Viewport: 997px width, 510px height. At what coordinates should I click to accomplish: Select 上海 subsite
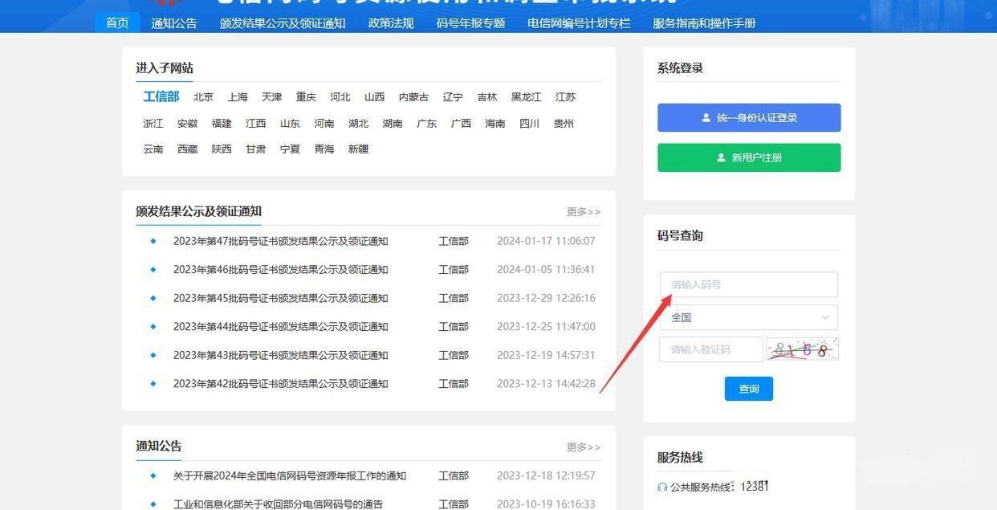[238, 97]
